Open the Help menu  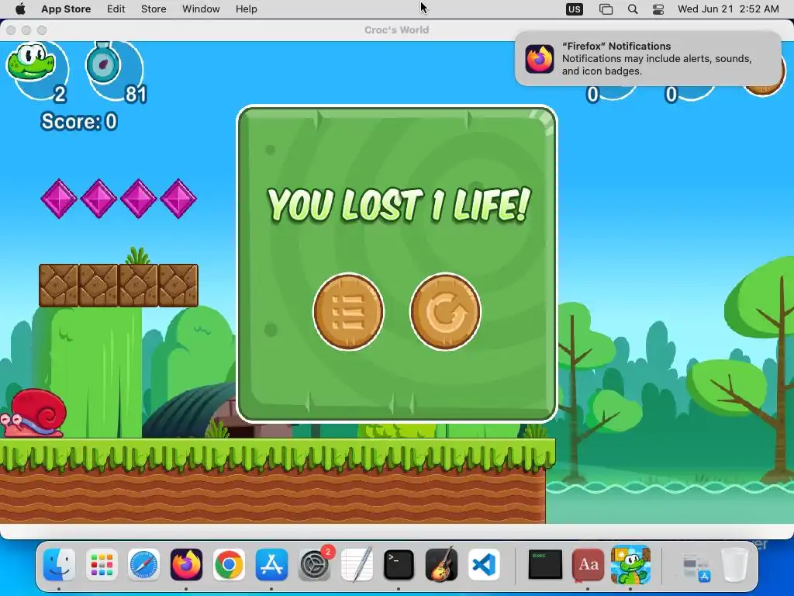pyautogui.click(x=246, y=9)
